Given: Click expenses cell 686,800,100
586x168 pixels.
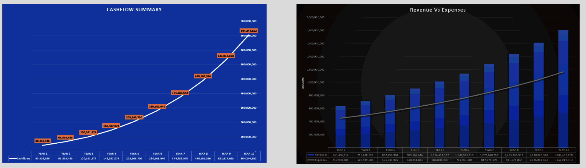Looking at the screenshot, I should coord(440,160).
